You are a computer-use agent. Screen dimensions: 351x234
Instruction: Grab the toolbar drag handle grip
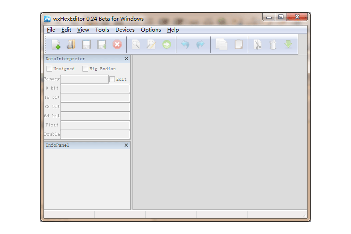pos(46,44)
